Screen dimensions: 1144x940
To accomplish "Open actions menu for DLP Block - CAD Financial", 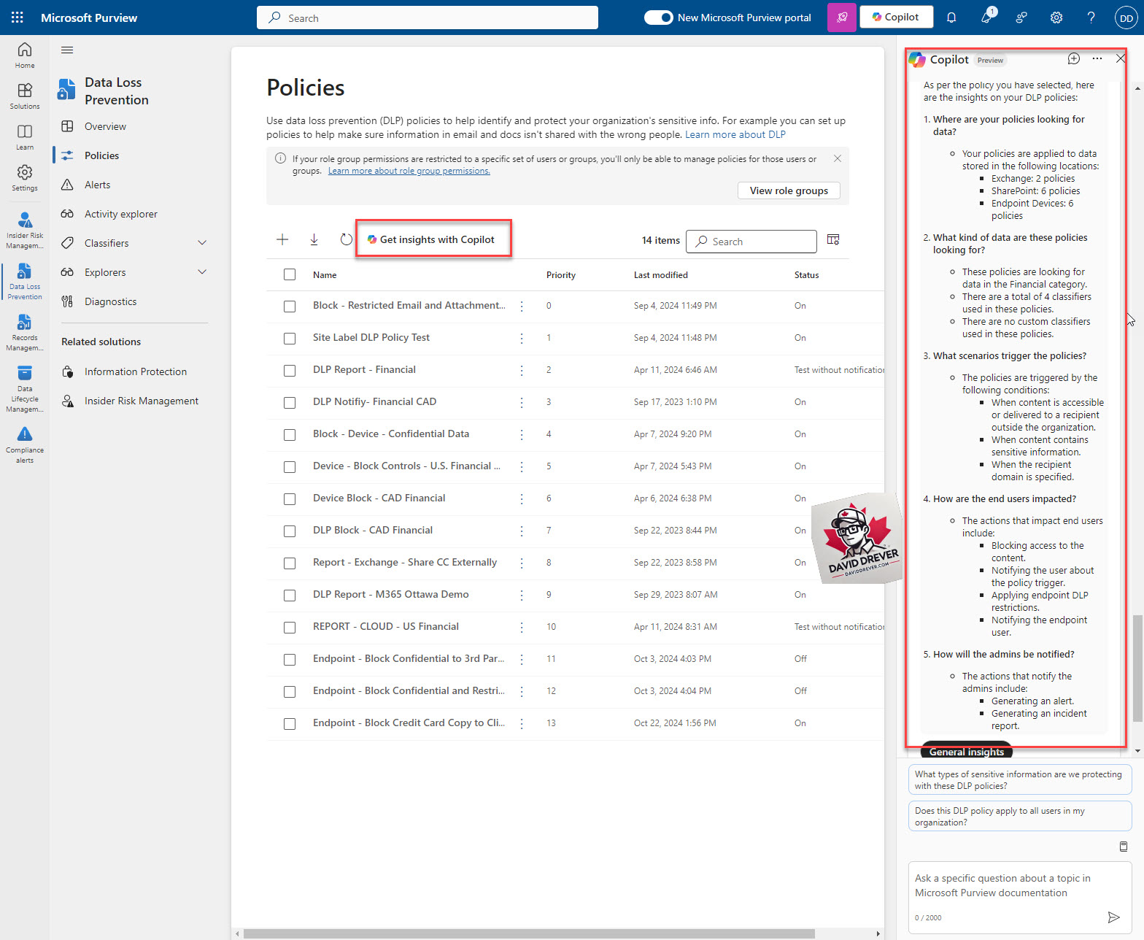I will (x=522, y=531).
